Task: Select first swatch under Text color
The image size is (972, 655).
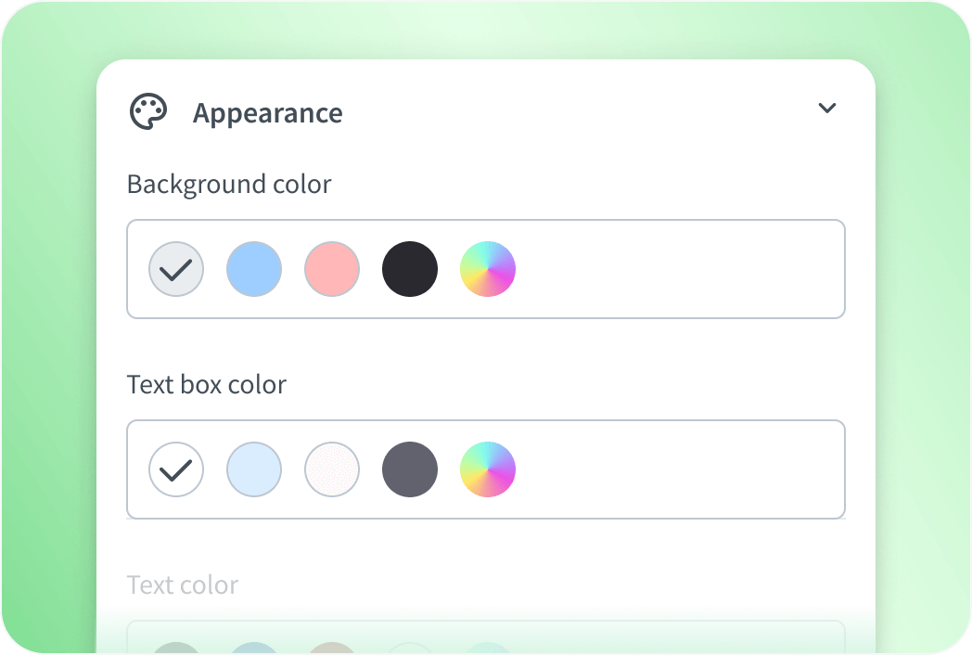Action: click(x=176, y=648)
